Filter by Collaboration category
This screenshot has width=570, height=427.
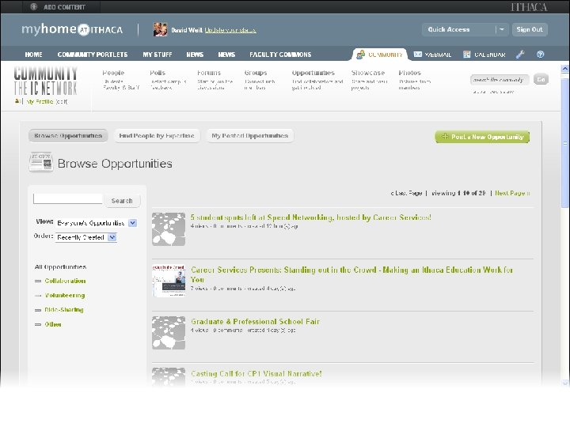[65, 281]
